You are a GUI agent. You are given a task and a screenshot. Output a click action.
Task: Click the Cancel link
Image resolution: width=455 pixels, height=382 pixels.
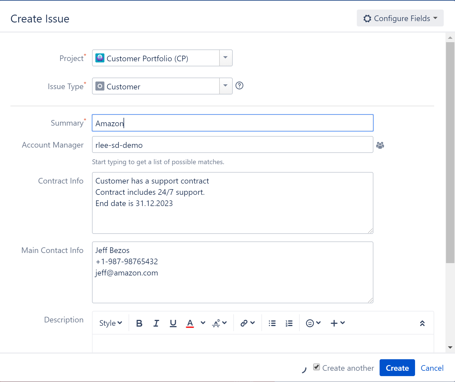(x=432, y=368)
